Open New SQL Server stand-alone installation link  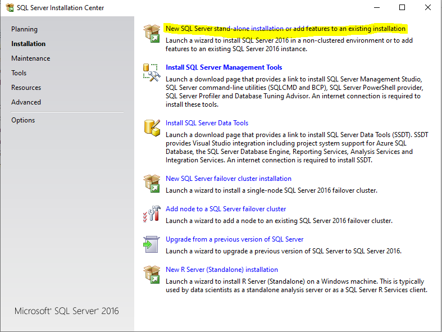point(285,29)
